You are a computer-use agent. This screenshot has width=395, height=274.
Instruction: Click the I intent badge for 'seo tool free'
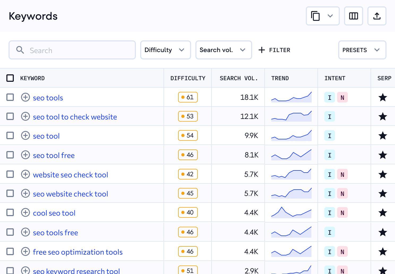330,155
